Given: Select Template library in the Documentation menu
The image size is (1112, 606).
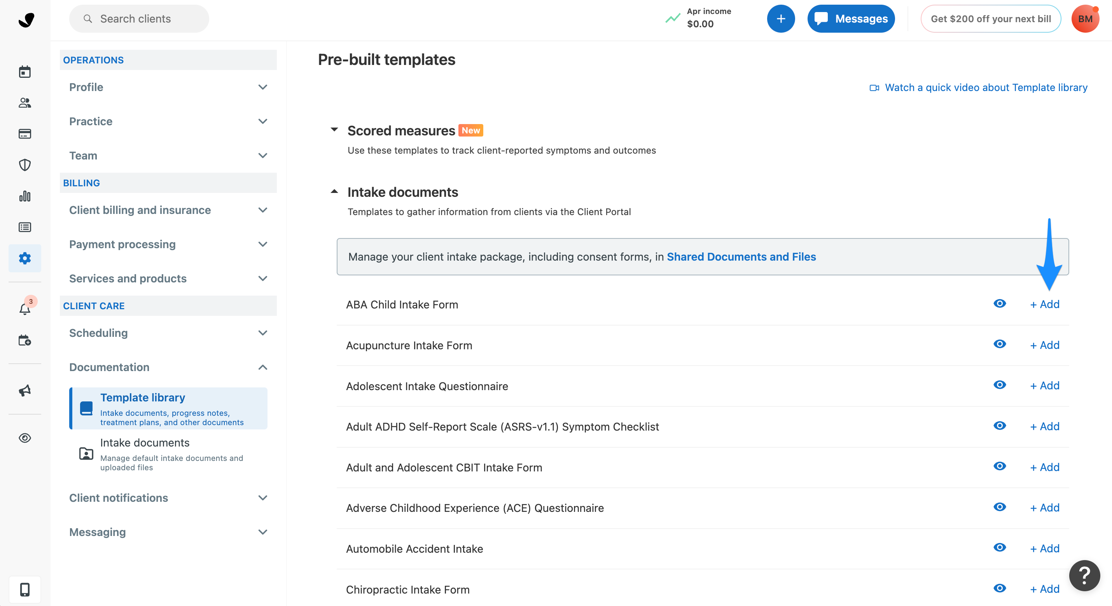Looking at the screenshot, I should 143,398.
